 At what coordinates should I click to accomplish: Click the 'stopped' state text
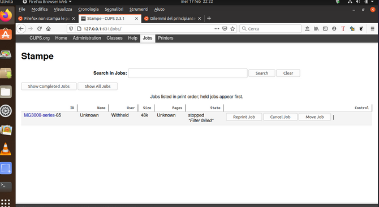tap(196, 115)
